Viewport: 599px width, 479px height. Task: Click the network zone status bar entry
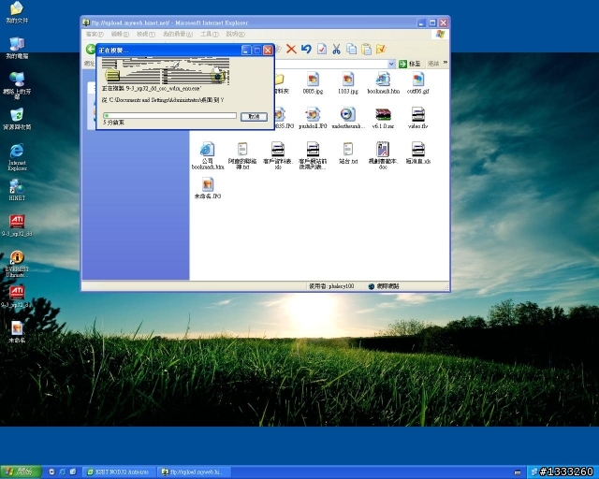(384, 286)
